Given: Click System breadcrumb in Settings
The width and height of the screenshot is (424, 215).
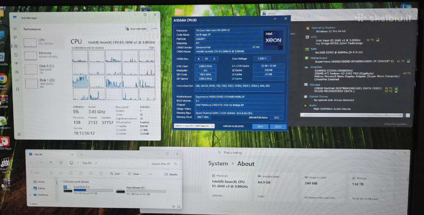Looking at the screenshot, I should click(218, 163).
